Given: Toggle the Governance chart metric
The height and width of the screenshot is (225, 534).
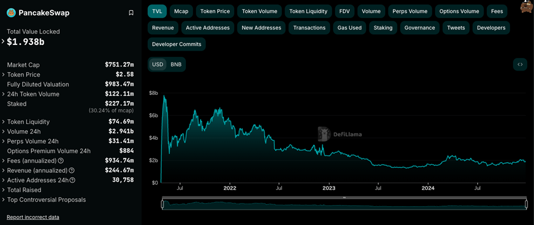Looking at the screenshot, I should click(x=420, y=28).
